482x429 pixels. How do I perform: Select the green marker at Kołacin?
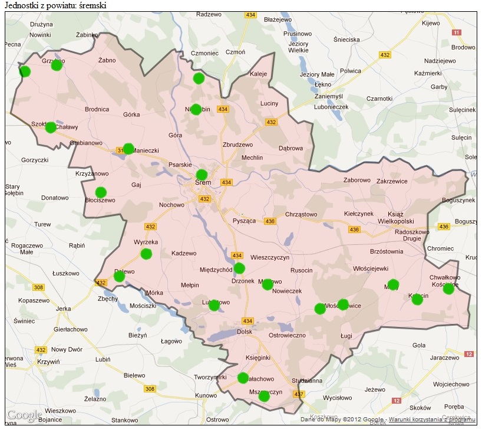coord(417,299)
